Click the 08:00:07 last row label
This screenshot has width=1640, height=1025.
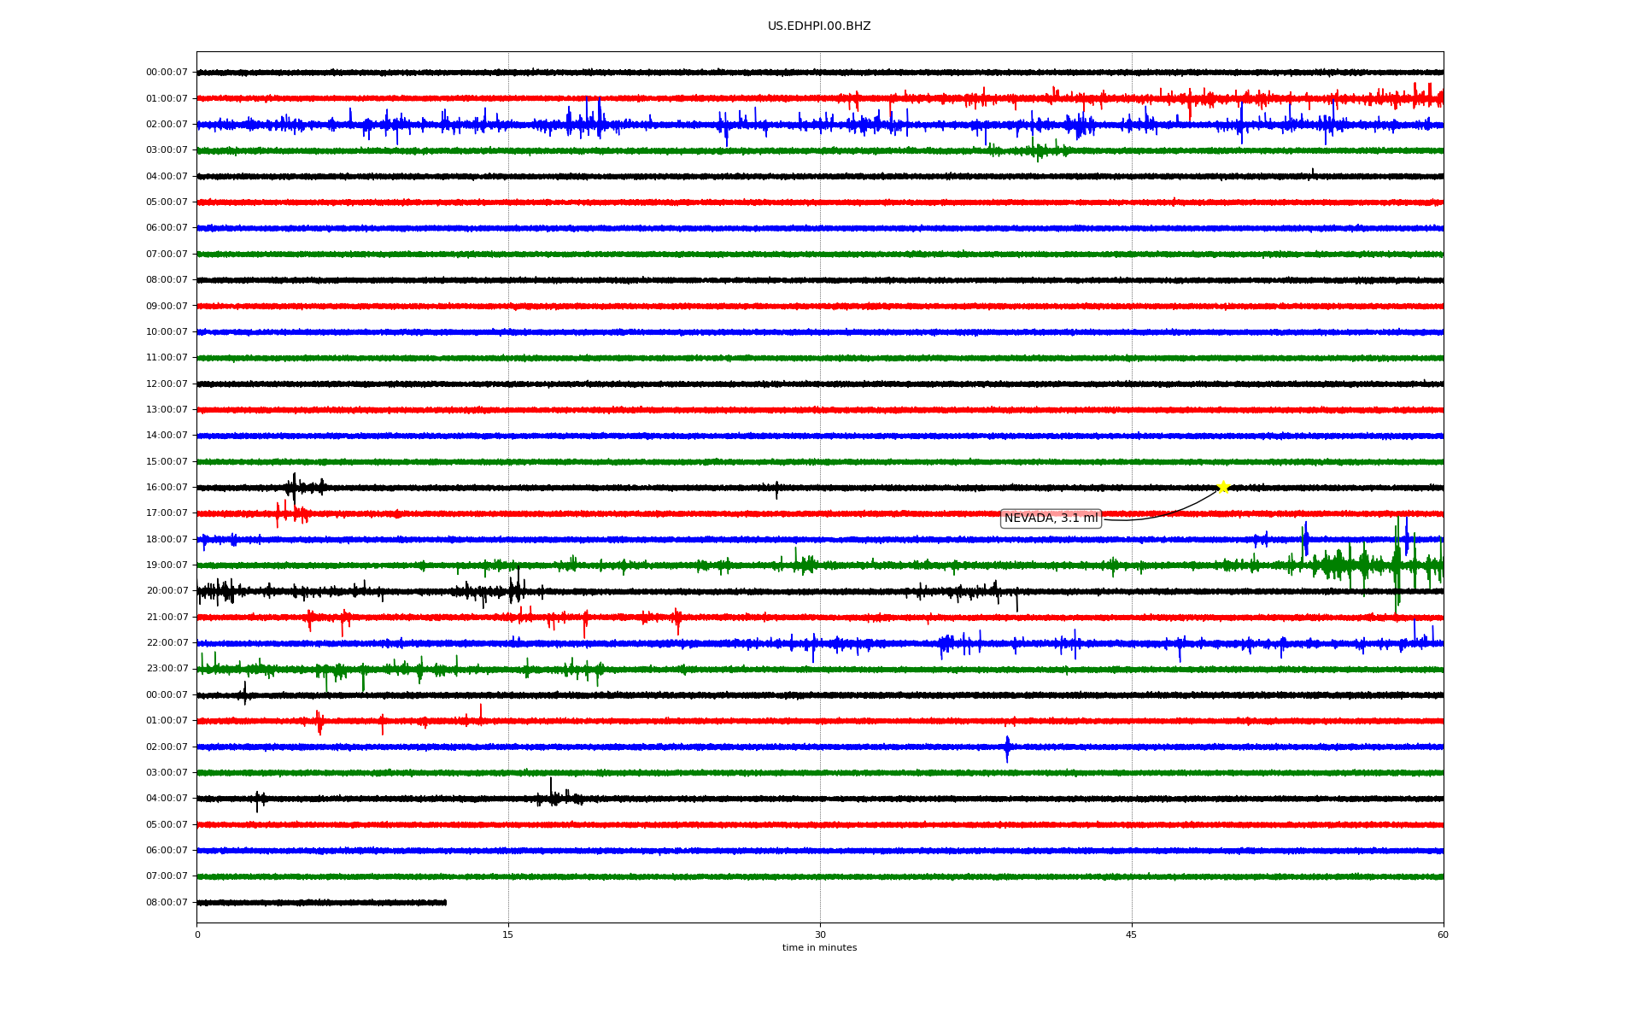[167, 903]
